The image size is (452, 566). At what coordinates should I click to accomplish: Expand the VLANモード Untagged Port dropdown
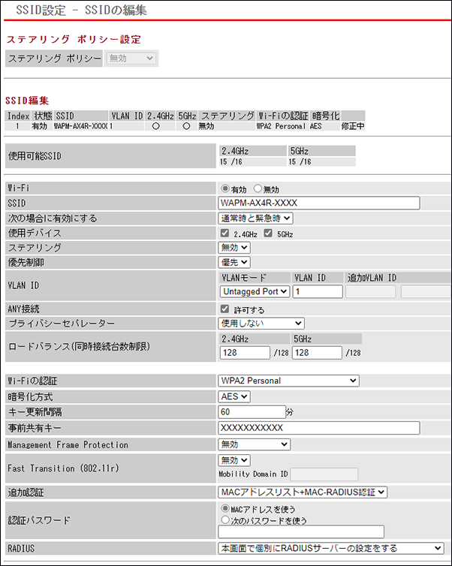coord(255,291)
